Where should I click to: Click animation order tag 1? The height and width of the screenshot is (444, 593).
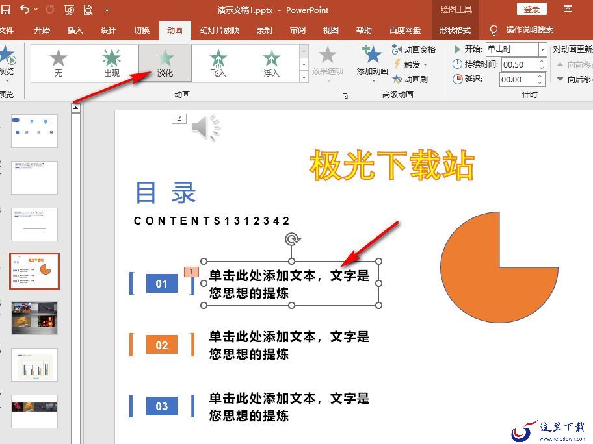point(191,271)
